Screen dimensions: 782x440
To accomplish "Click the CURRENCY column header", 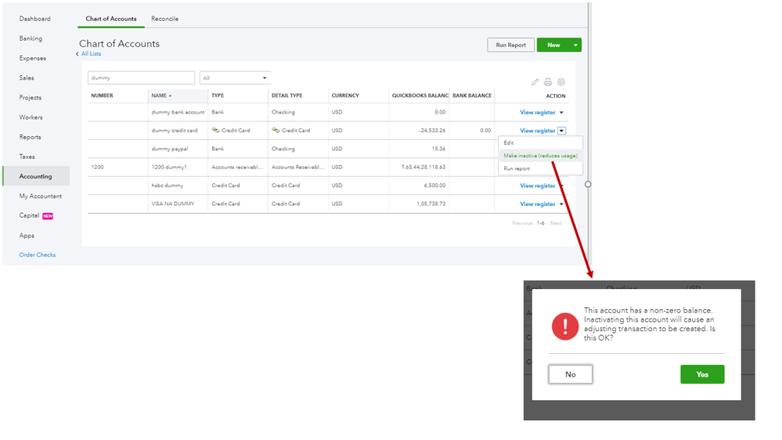I will click(345, 96).
